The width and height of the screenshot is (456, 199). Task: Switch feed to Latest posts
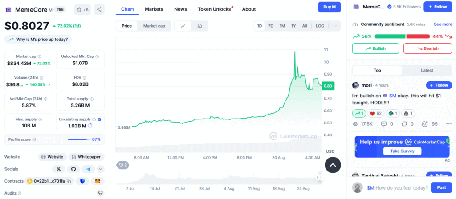[x=427, y=70]
